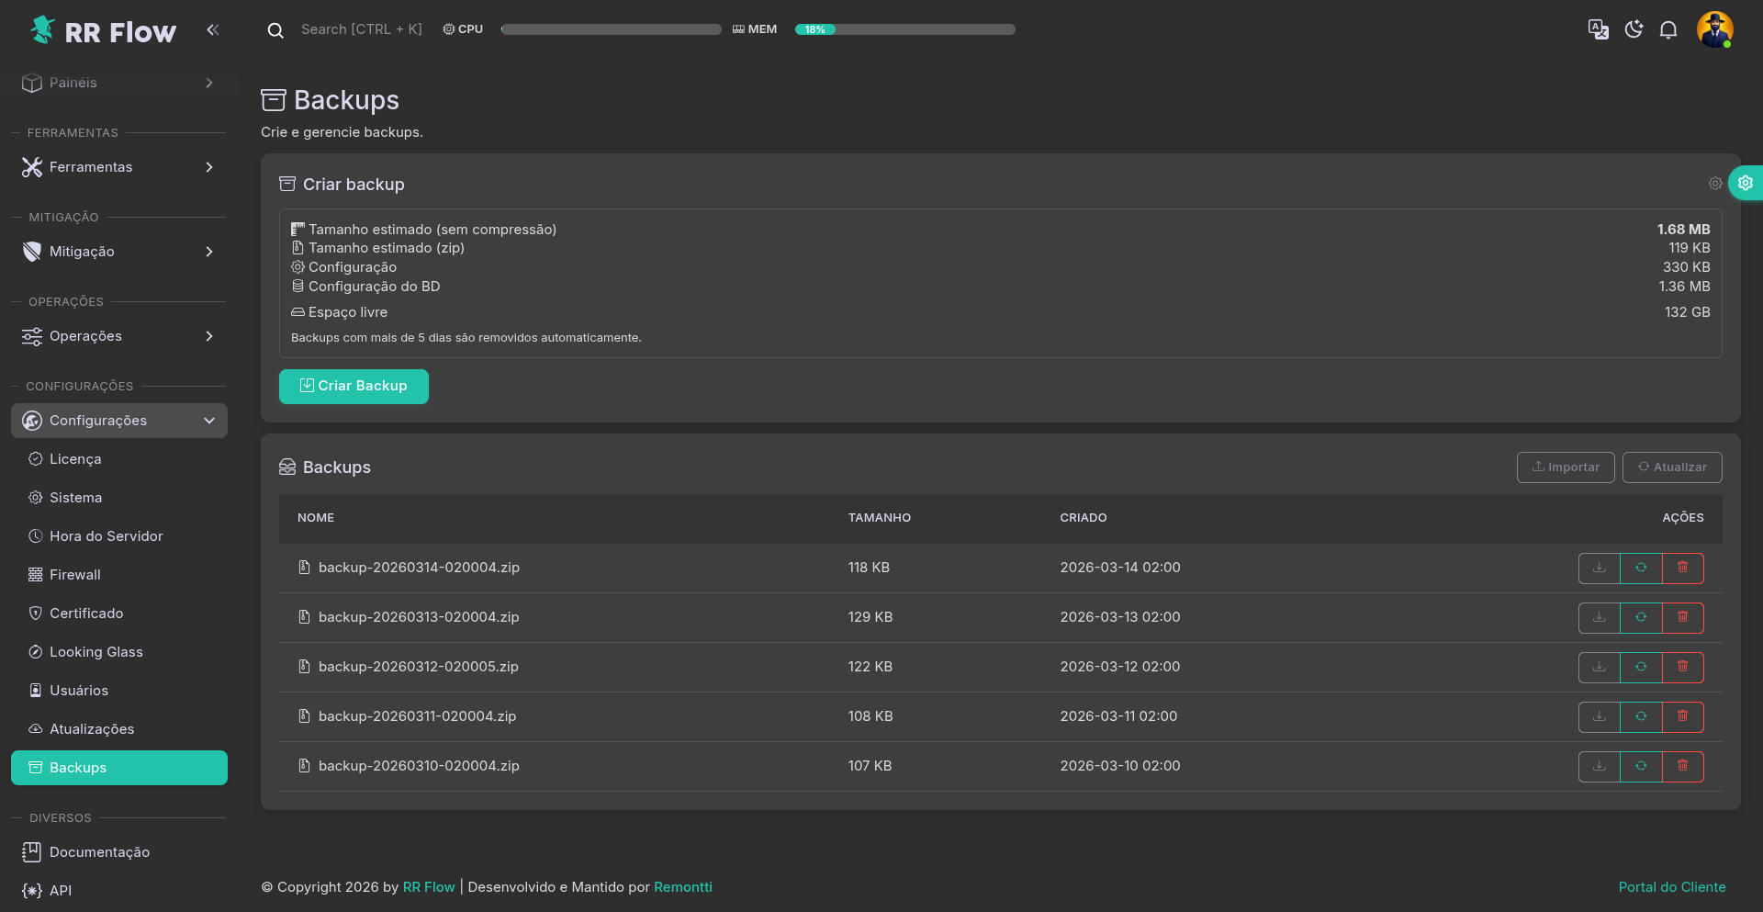Follow the Remontti link in the footer
The image size is (1763, 912).
(683, 886)
